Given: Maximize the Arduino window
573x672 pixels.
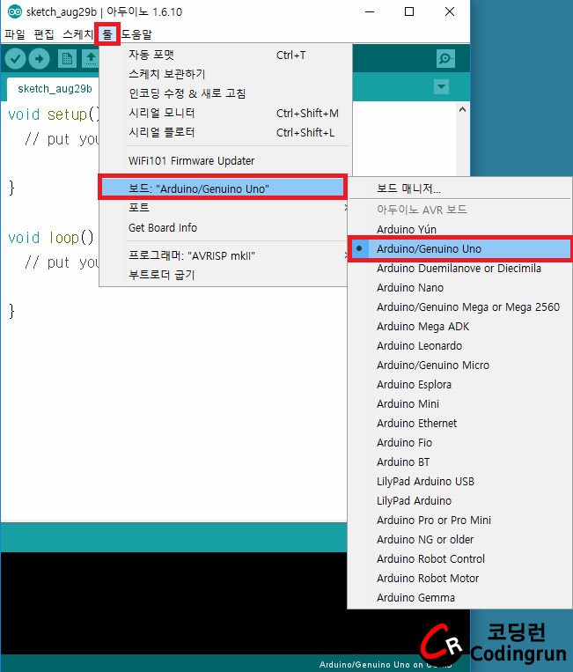Looking at the screenshot, I should tap(409, 12).
